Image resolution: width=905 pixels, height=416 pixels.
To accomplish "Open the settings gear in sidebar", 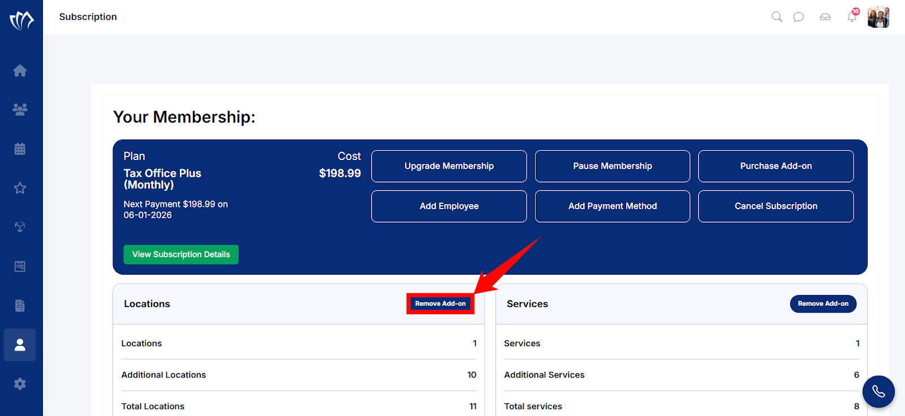I will (20, 384).
